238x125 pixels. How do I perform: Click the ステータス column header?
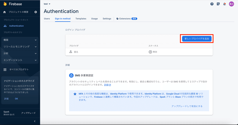coord(153,46)
